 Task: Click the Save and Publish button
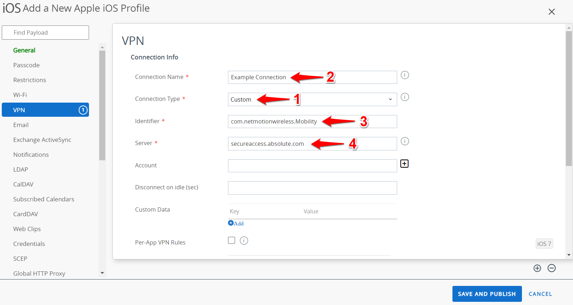click(x=487, y=294)
